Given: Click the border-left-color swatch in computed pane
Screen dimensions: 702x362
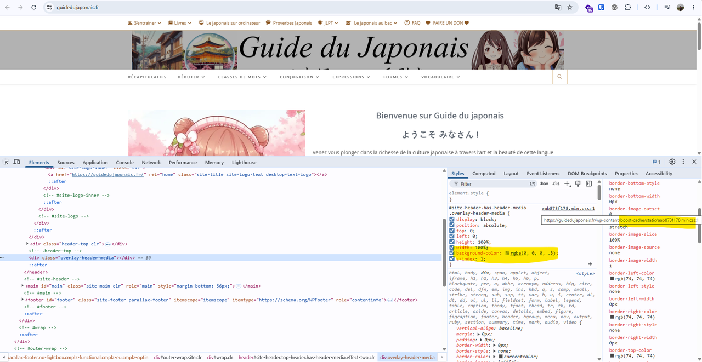Looking at the screenshot, I should pos(612,279).
